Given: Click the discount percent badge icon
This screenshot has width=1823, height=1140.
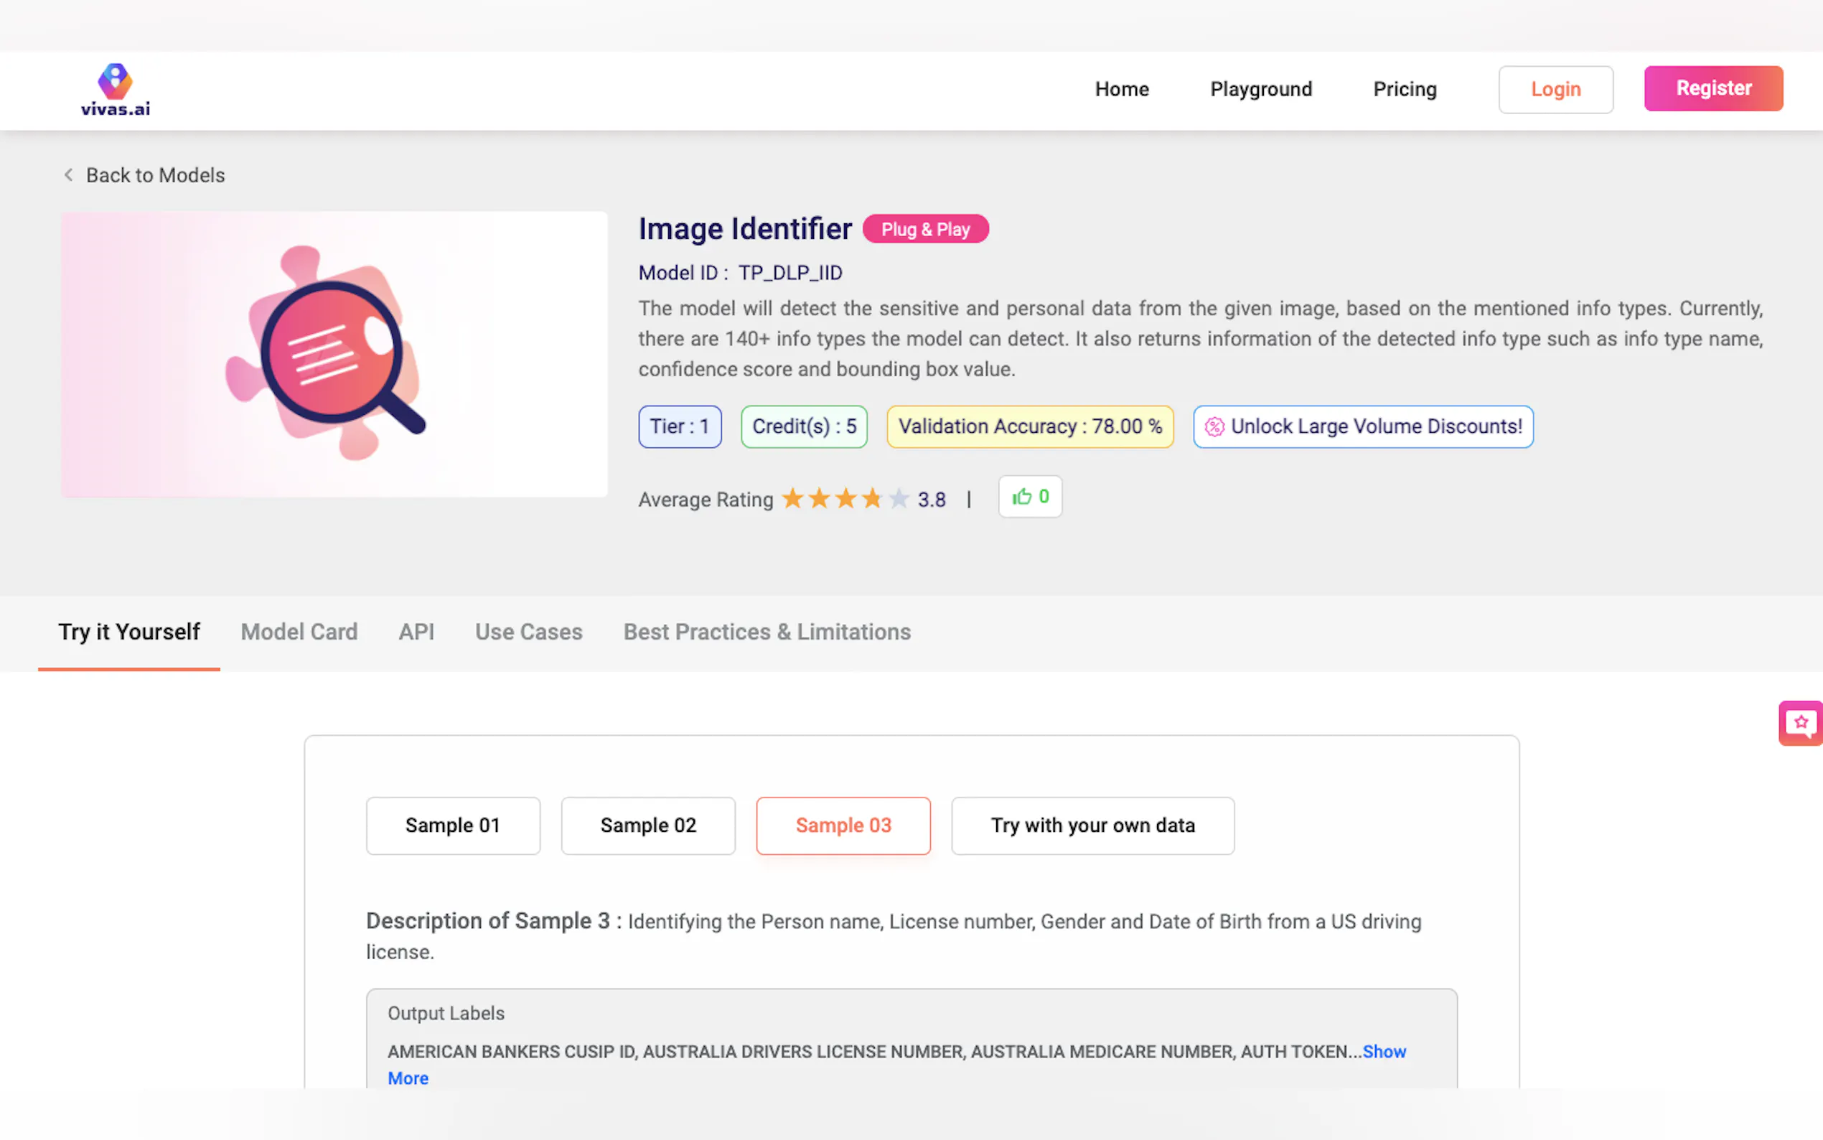Looking at the screenshot, I should [x=1214, y=426].
